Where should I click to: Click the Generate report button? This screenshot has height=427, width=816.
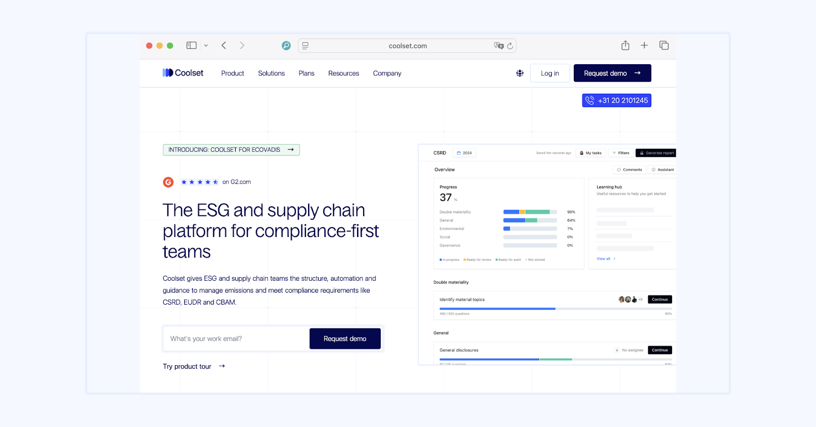656,153
